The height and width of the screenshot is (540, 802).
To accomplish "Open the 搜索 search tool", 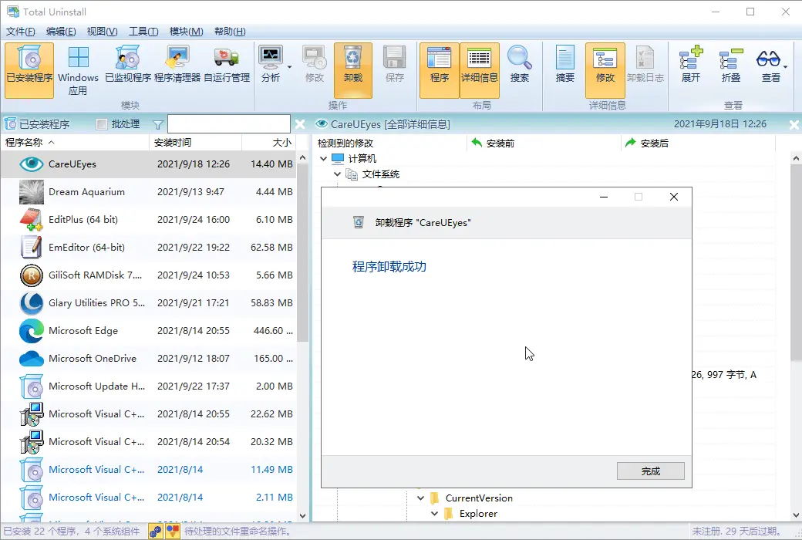I will pos(519,64).
